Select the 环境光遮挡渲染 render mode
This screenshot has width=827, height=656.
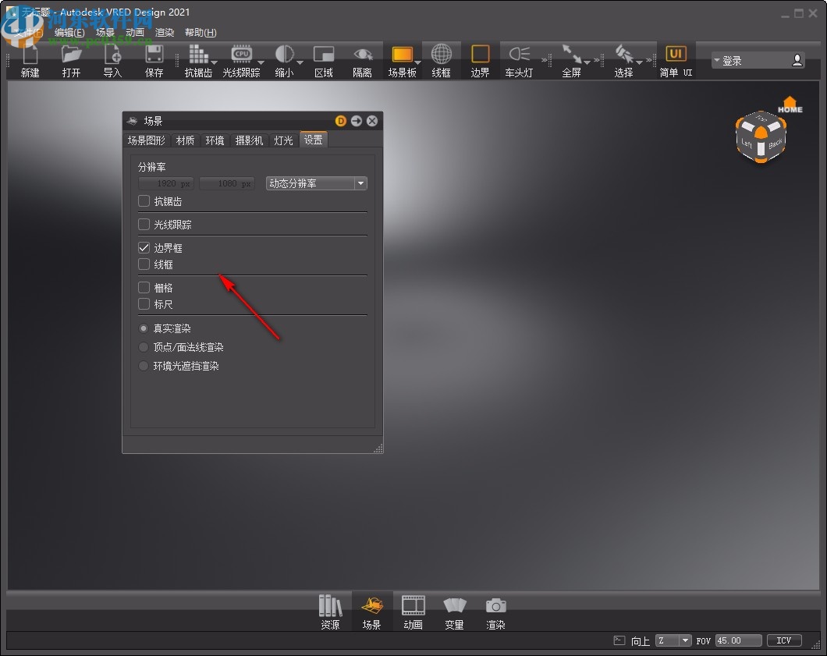tap(143, 365)
